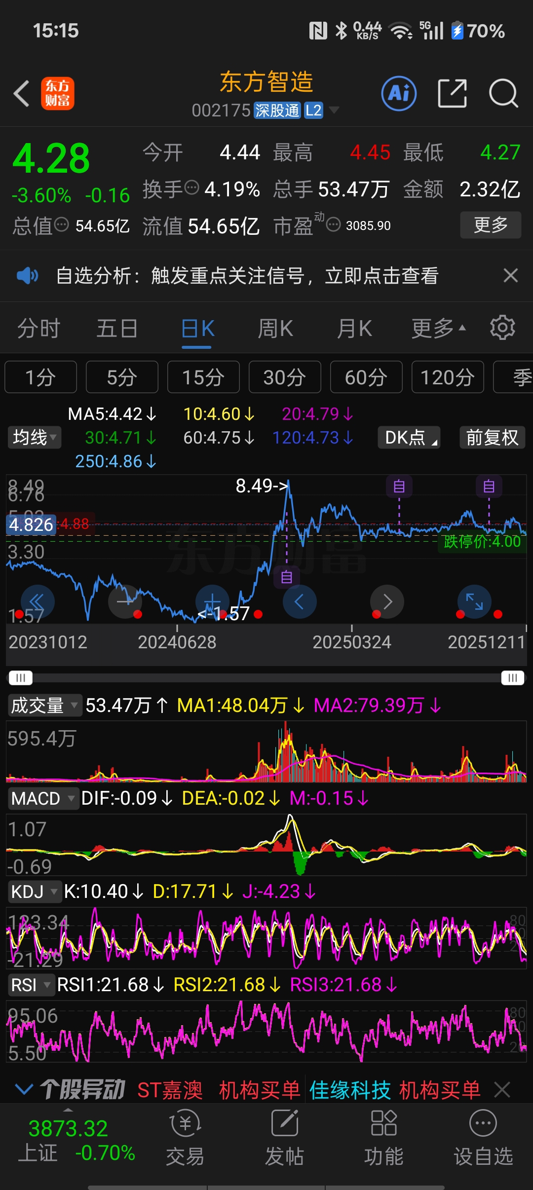
Task: Open the 上证 index quote
Action: coord(76,1141)
